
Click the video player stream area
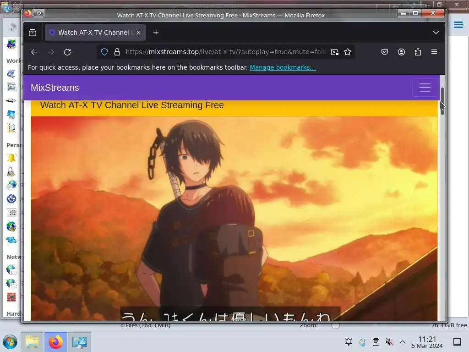coord(234,219)
